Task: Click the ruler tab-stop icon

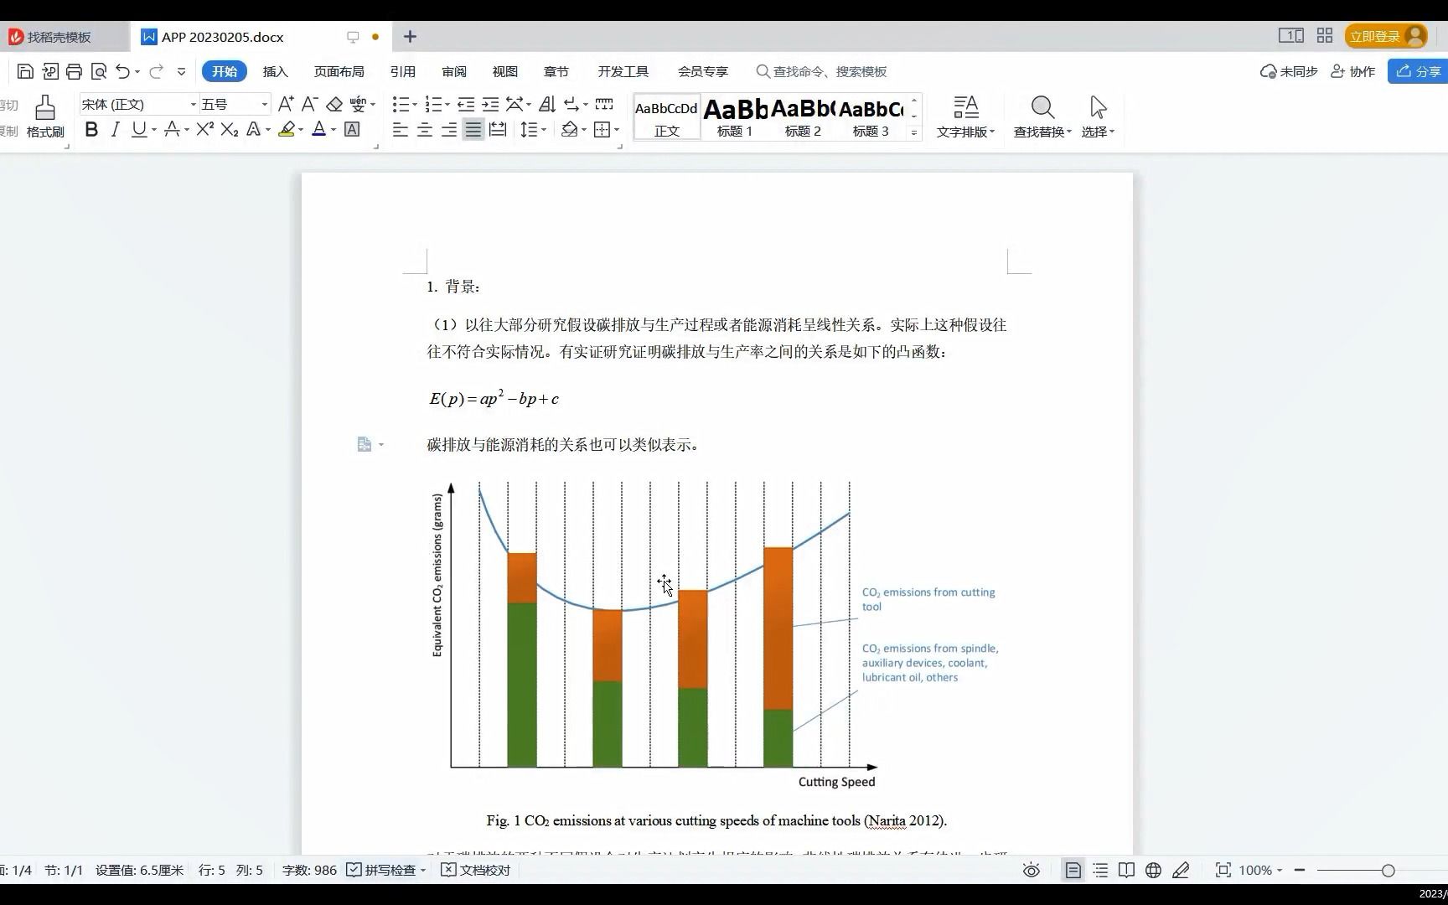Action: pos(603,104)
